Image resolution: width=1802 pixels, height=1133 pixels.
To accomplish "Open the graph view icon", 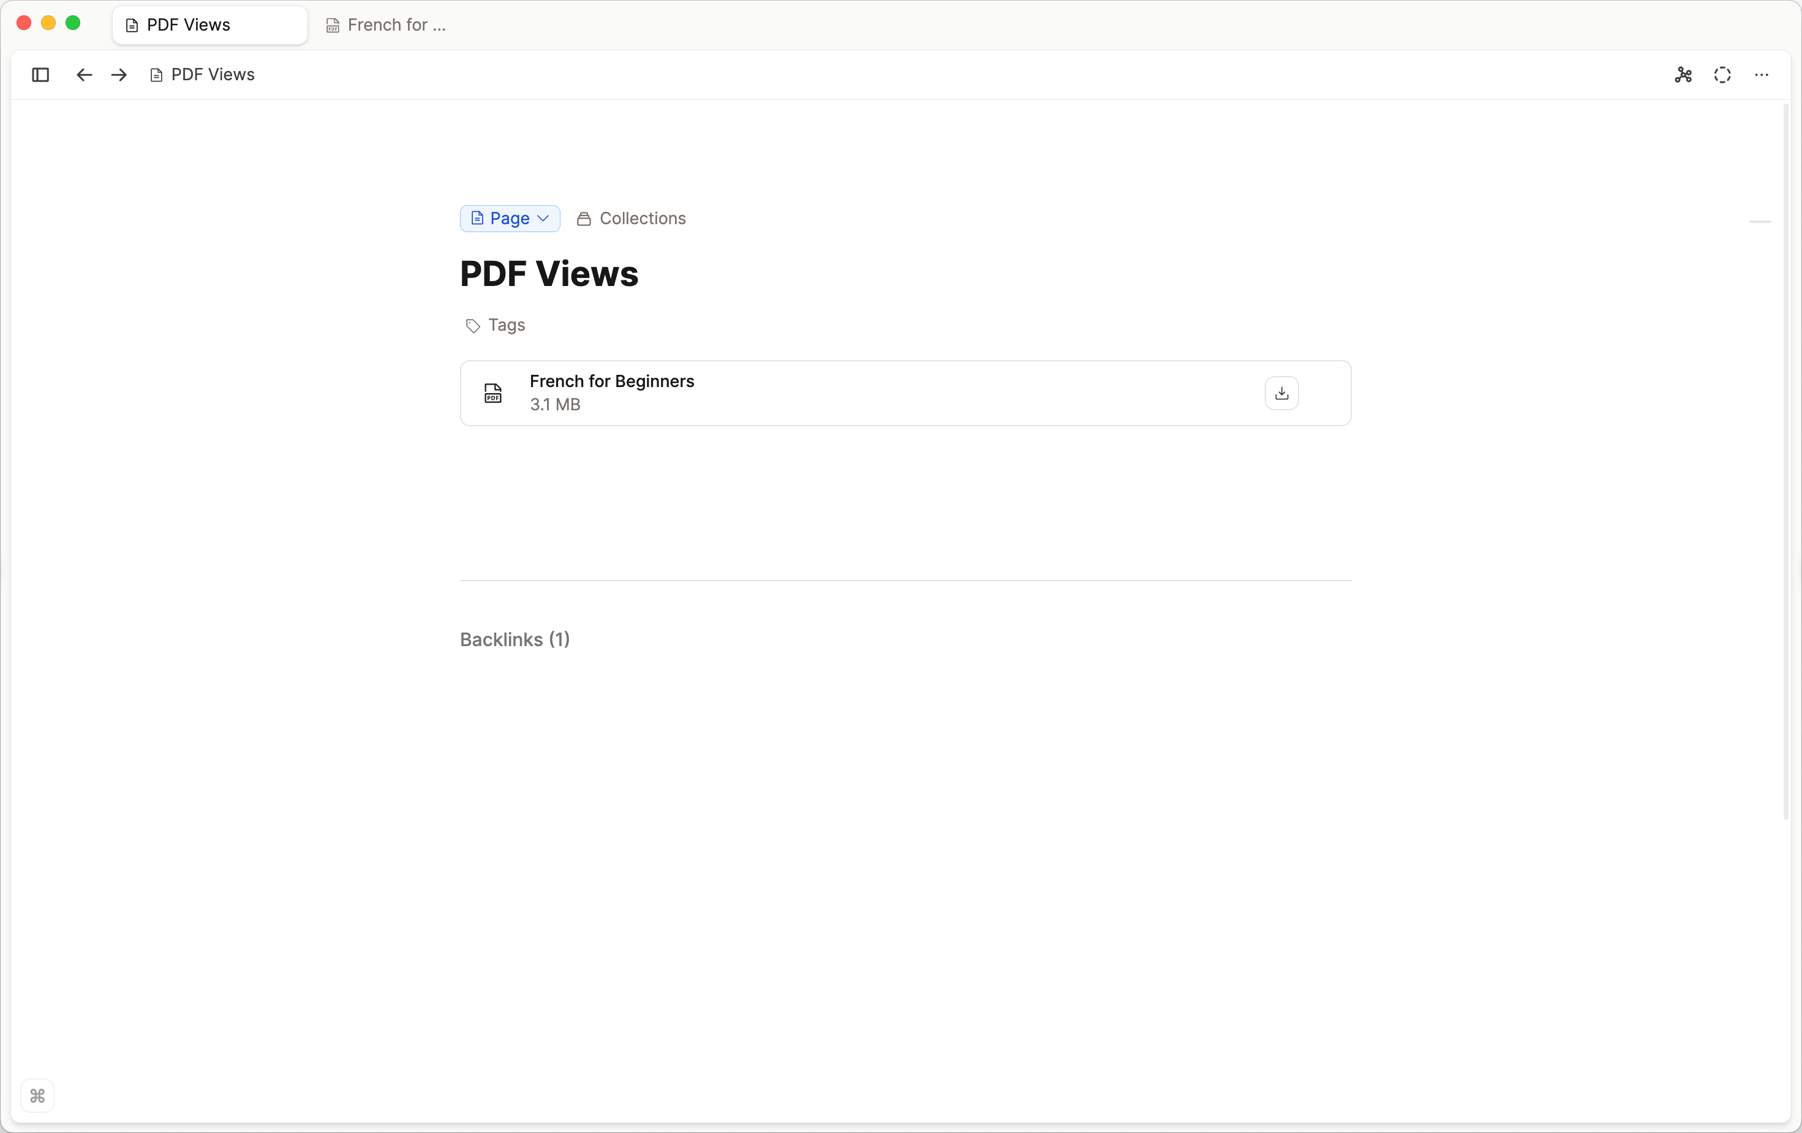I will tap(1684, 75).
